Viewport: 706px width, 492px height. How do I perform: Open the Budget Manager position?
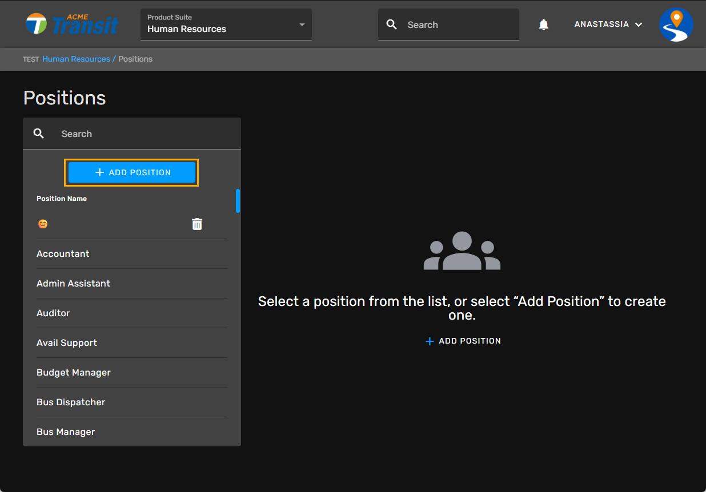pos(74,373)
